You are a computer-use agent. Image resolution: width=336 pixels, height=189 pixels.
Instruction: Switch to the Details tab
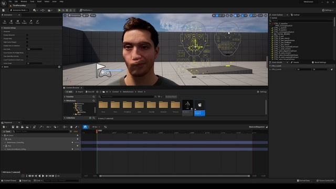pos(295,62)
